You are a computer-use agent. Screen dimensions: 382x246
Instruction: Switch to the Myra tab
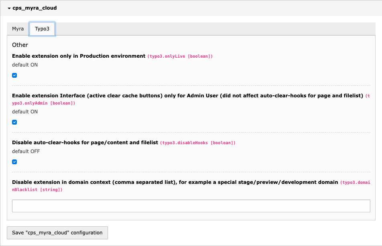(x=18, y=29)
